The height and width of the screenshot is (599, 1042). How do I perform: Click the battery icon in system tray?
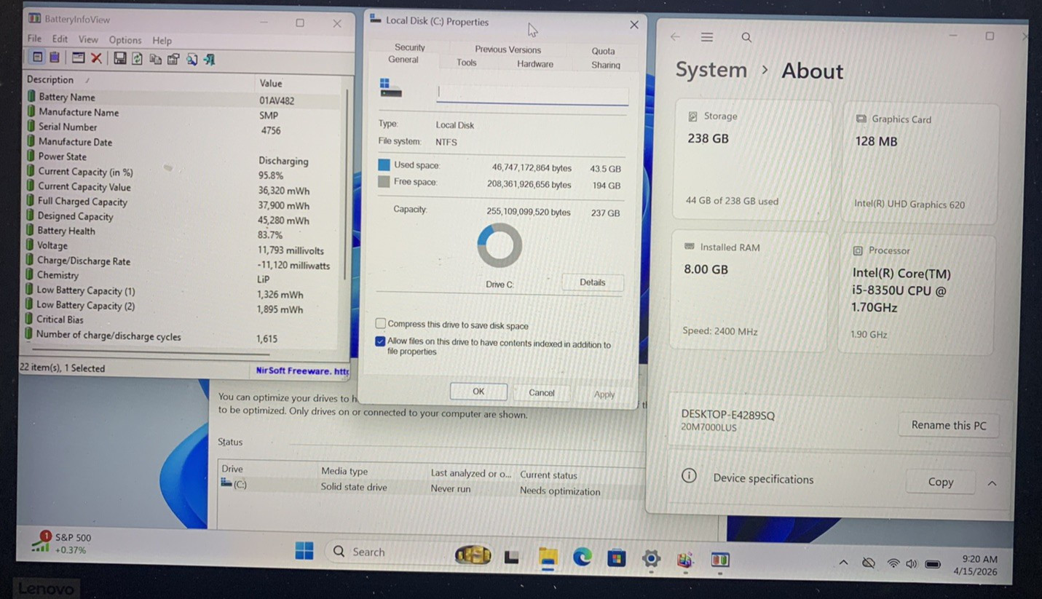point(933,564)
